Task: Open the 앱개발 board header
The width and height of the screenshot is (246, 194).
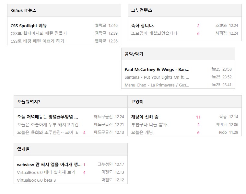Action: (x=23, y=149)
